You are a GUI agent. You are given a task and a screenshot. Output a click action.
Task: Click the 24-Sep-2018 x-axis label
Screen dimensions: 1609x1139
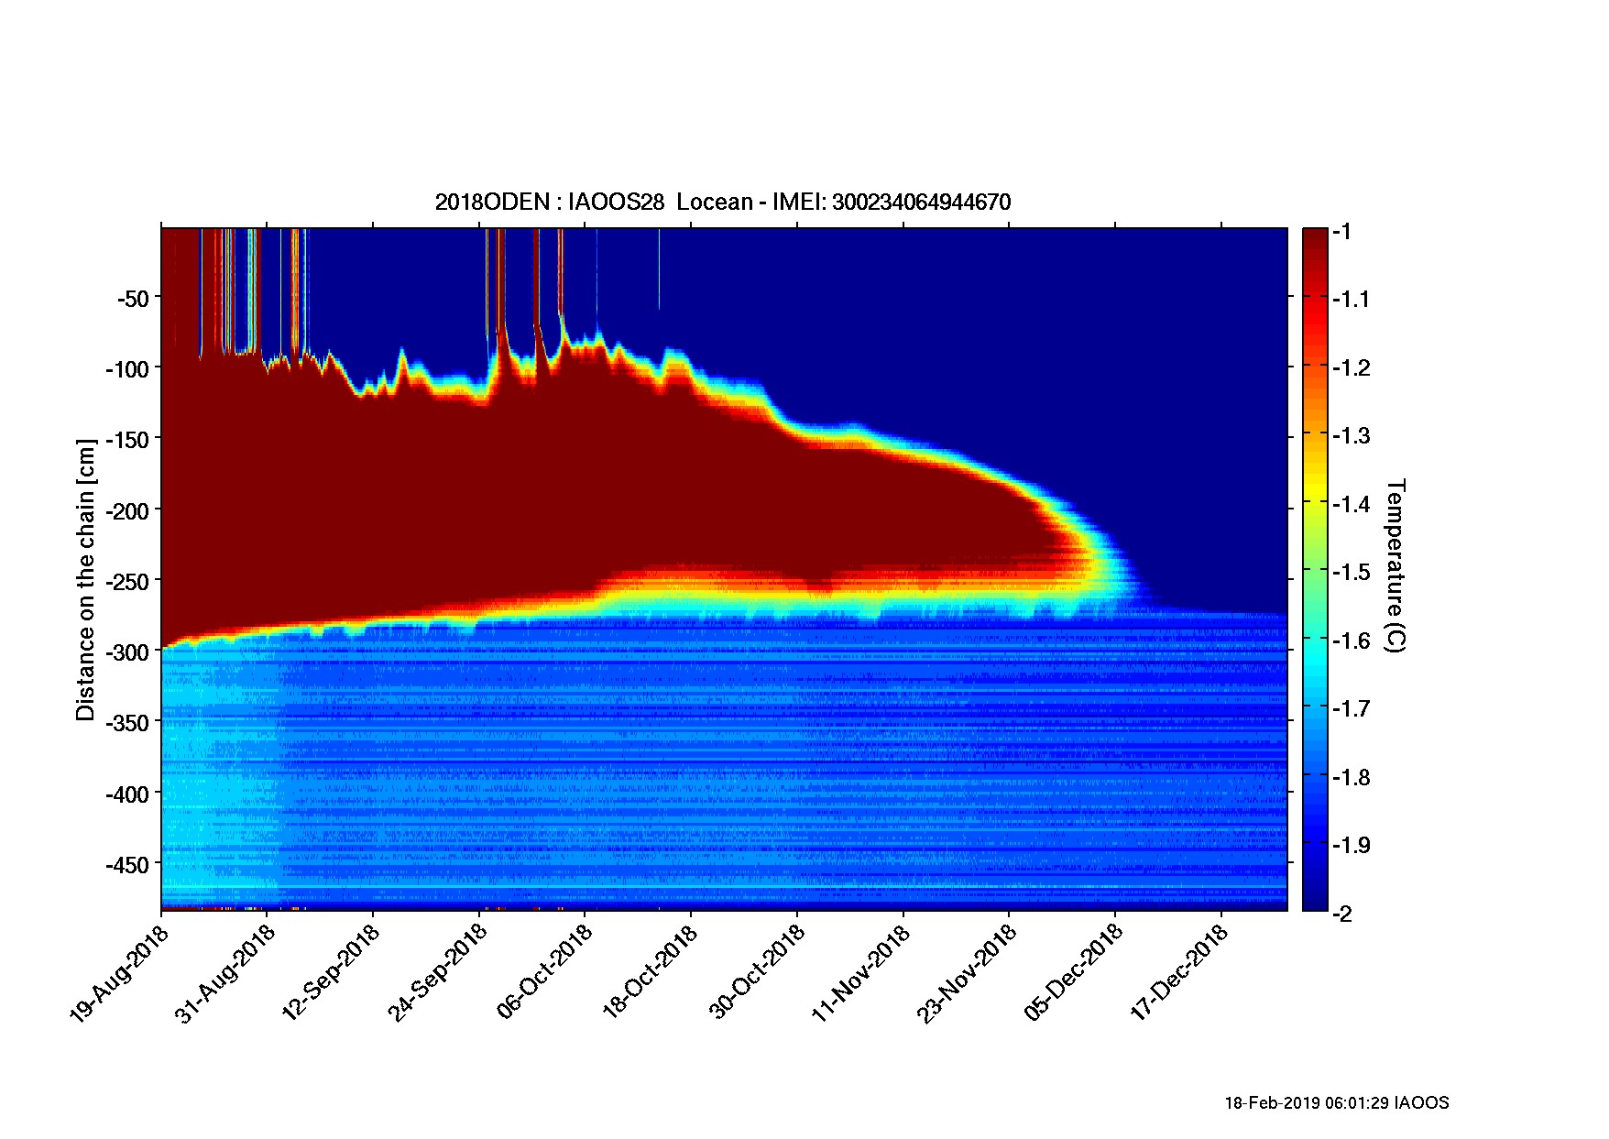[x=437, y=973]
